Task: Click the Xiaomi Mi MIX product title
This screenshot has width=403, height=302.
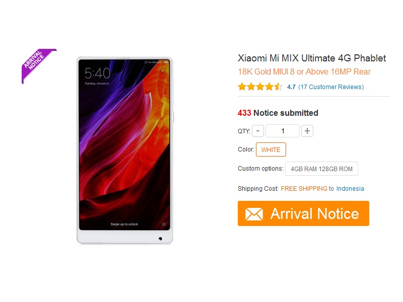Action: pos(312,58)
